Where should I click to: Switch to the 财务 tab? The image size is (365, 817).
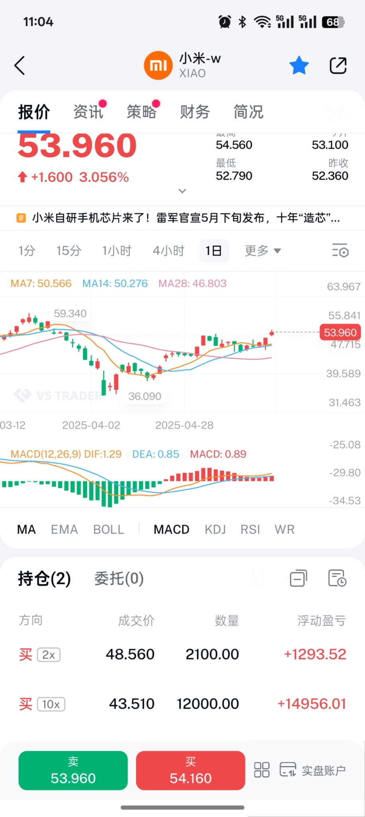click(x=195, y=112)
